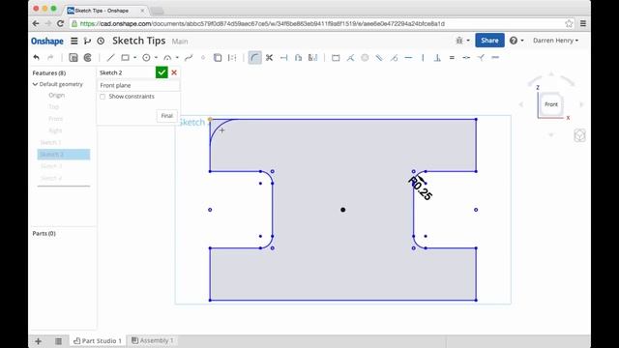Open the tab manager list icon
Viewport: 619px width, 348px height.
pos(58,341)
